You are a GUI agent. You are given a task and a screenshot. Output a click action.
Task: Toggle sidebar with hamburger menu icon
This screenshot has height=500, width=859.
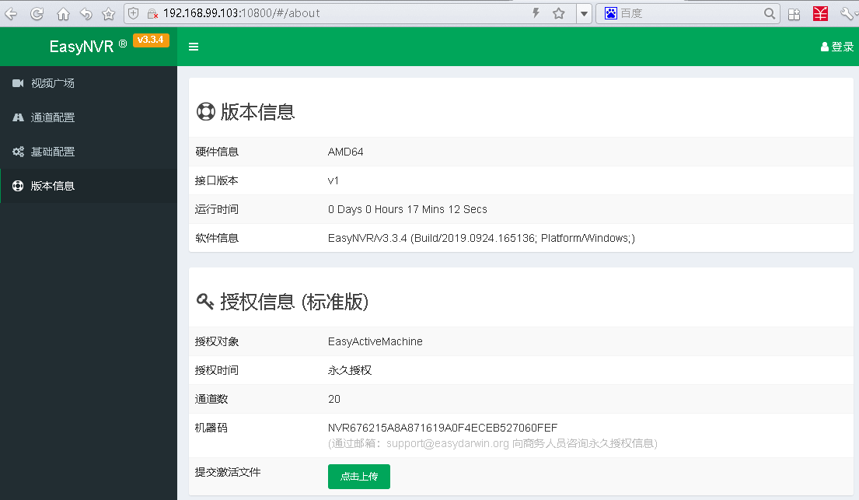point(194,47)
